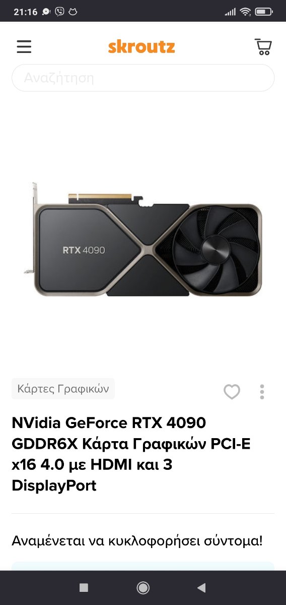Open the RTX 4090 product image
Image resolution: width=286 pixels, height=605 pixels.
coord(143,238)
